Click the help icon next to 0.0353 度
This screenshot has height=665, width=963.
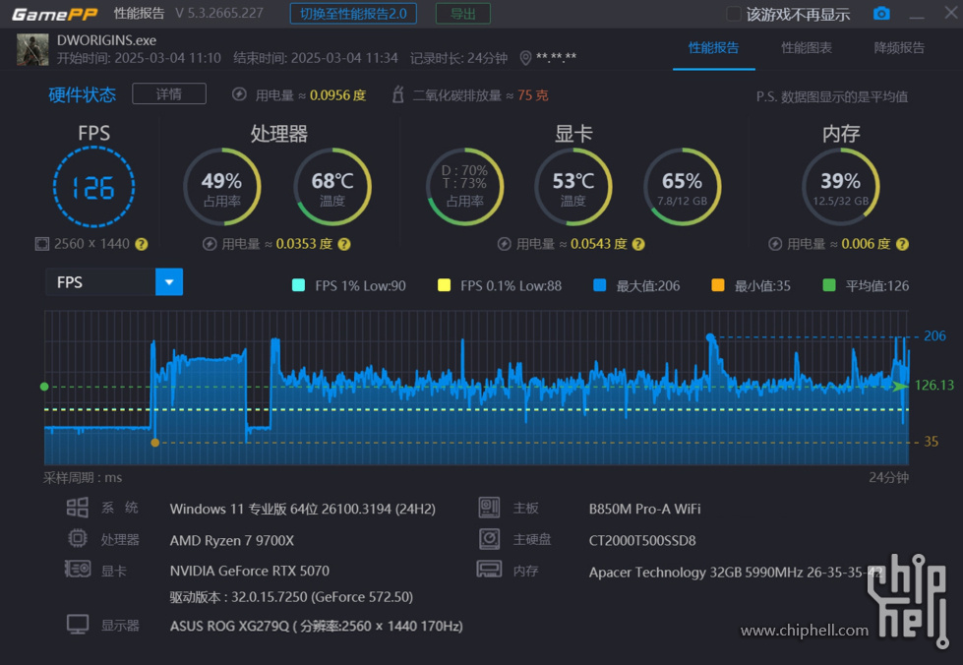click(x=344, y=244)
